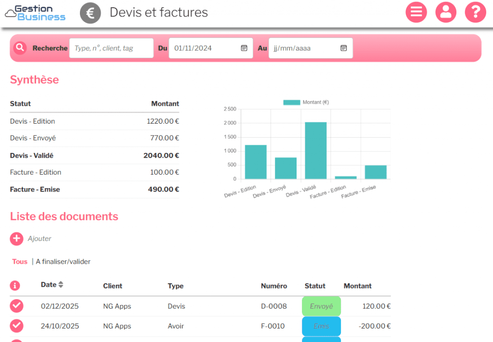The width and height of the screenshot is (493, 342).
Task: Switch to A finaliser/valider filter
Action: tap(63, 262)
